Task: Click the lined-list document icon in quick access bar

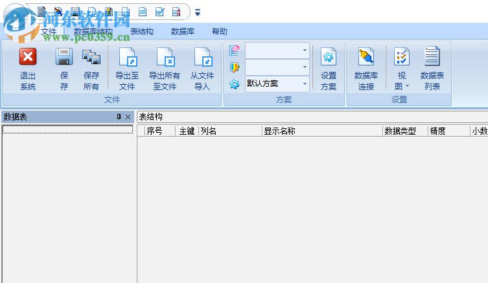Action: click(x=41, y=12)
